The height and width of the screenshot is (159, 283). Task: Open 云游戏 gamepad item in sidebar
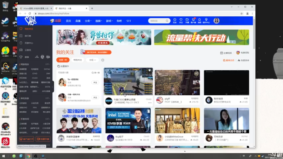coord(25,50)
